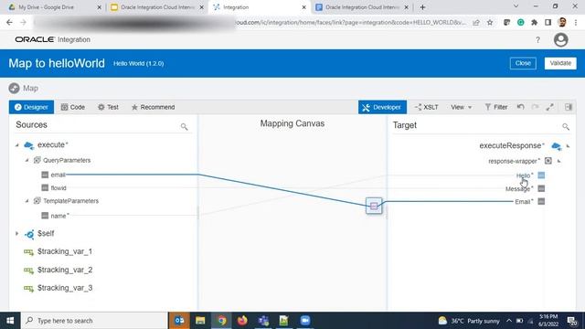Switch to the first Oracle Integration Cloud tab
This screenshot has height=329, width=585.
click(x=158, y=7)
